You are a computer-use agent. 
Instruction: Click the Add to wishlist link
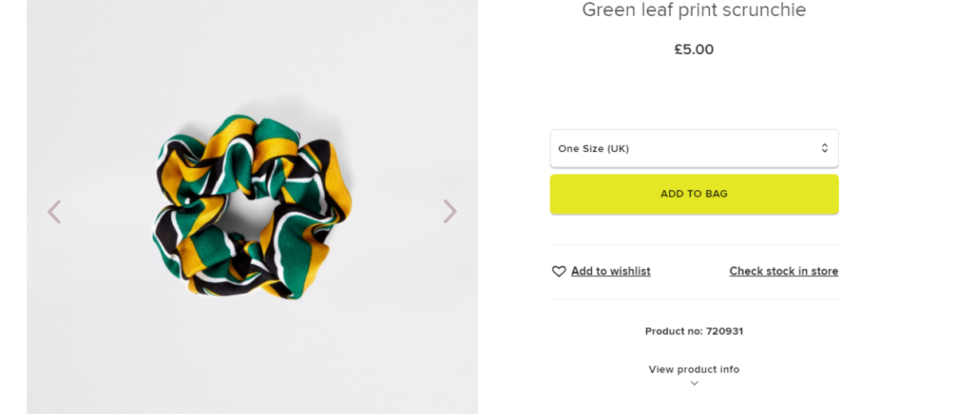[610, 271]
